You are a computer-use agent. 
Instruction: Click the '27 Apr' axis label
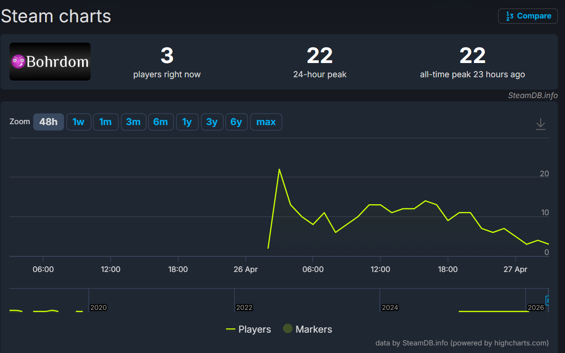coord(515,269)
